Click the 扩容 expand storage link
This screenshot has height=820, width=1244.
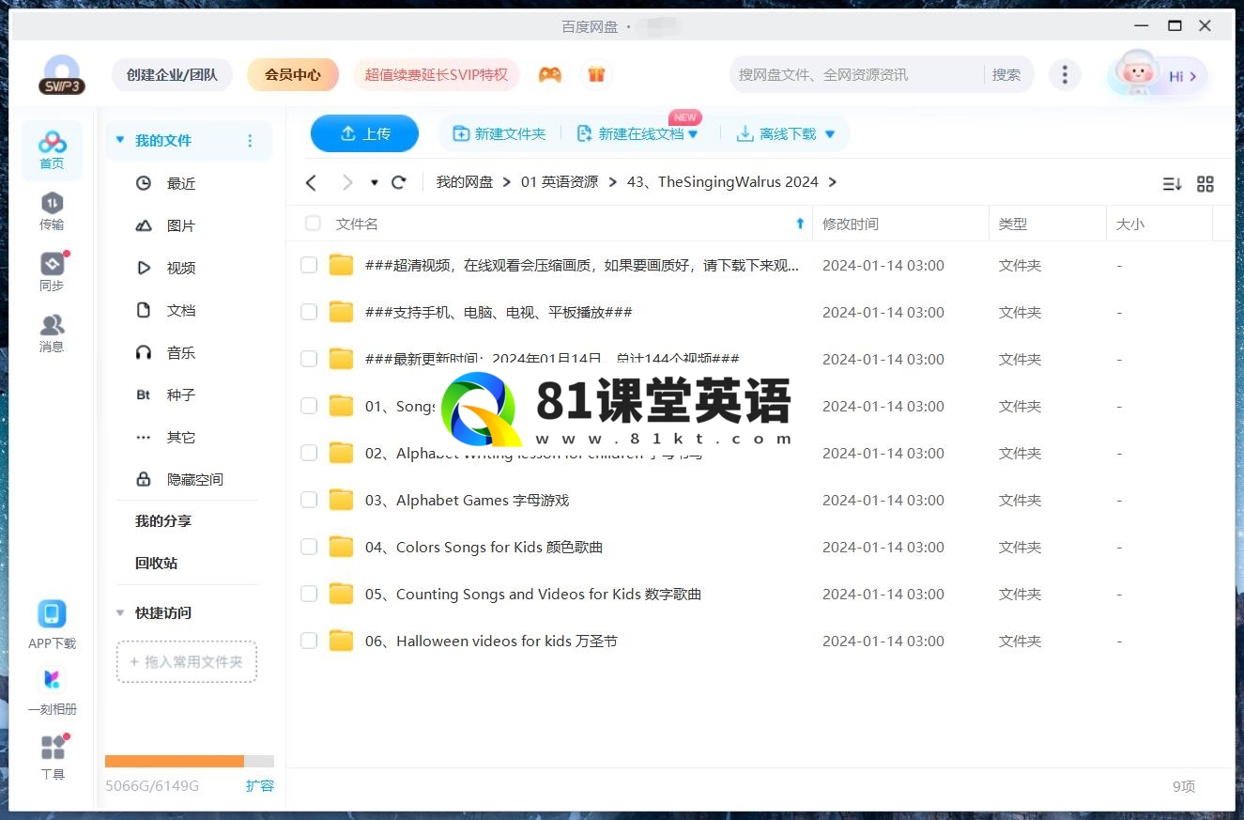tap(260, 786)
